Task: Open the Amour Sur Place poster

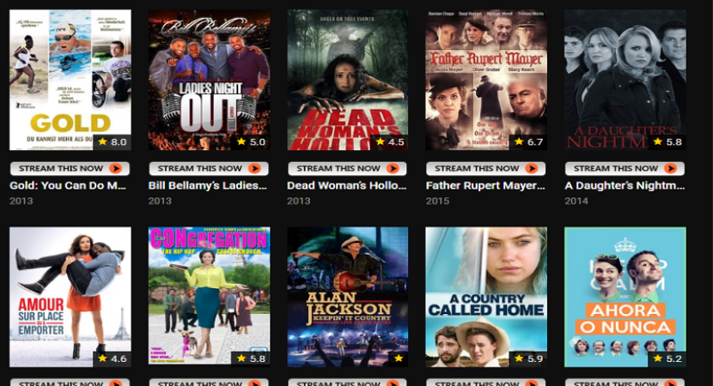Action: 70,297
